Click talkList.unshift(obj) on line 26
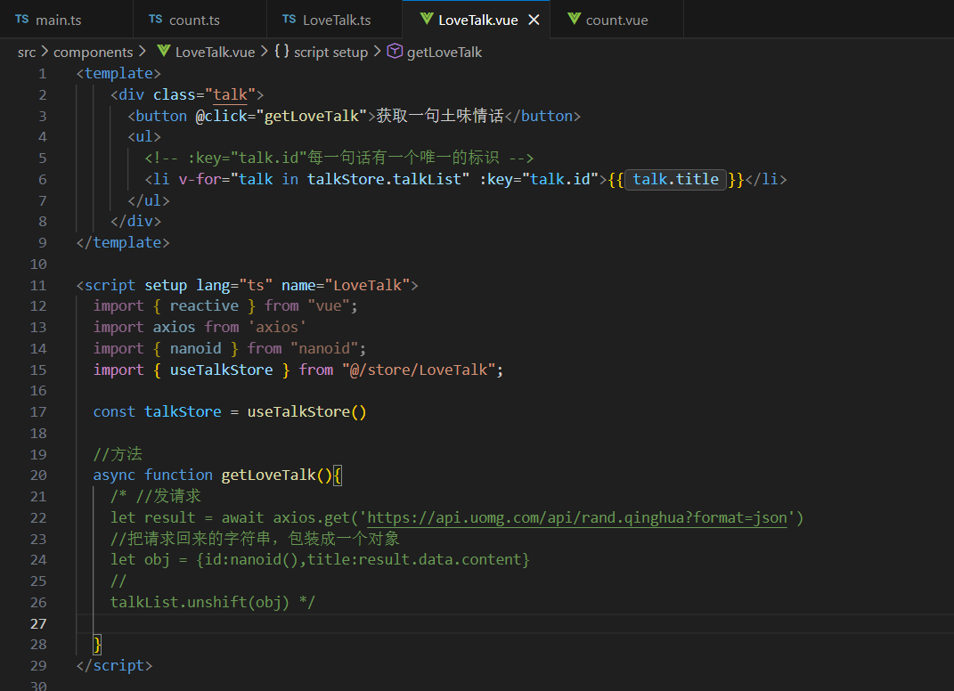The image size is (954, 691). coord(200,602)
